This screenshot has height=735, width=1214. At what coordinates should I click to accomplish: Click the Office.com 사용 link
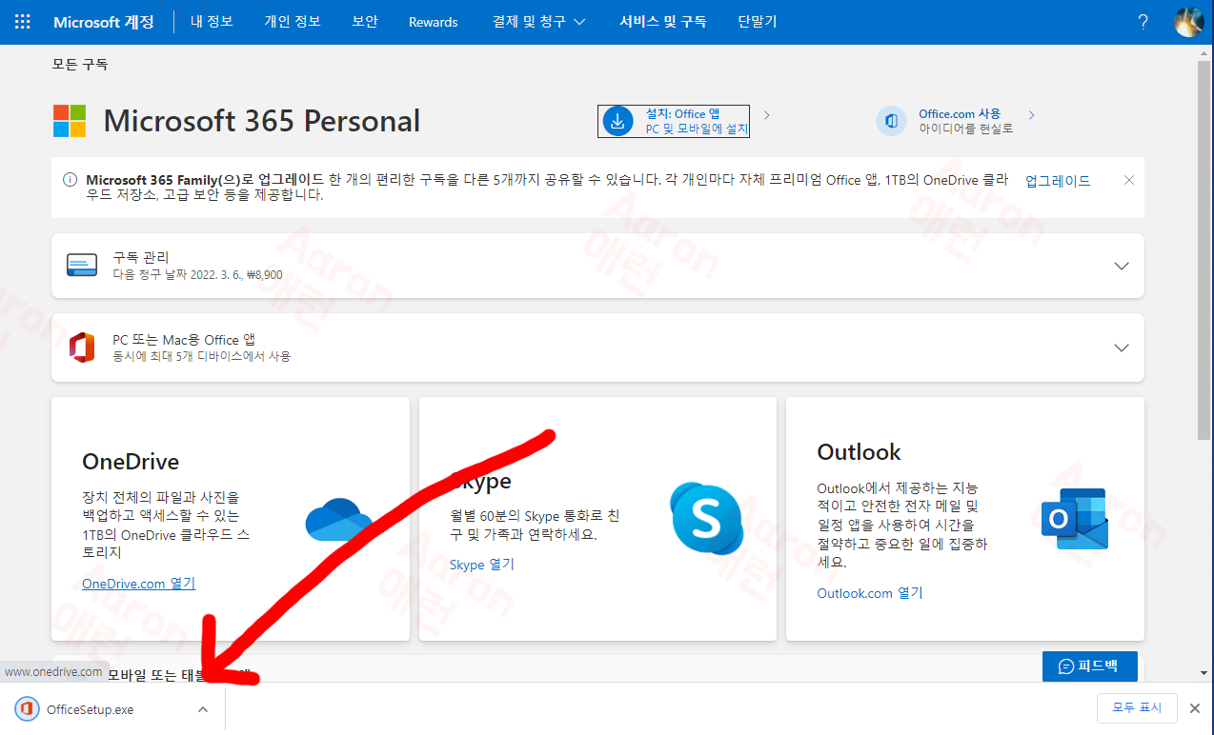[960, 114]
